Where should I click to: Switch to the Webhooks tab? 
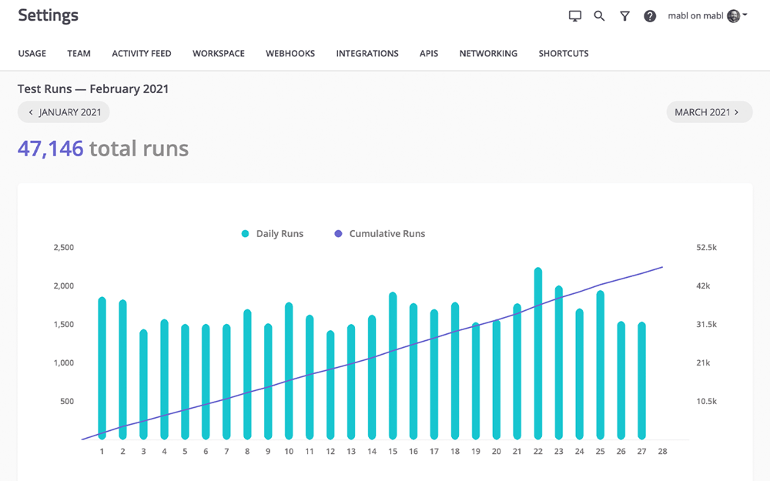click(290, 54)
